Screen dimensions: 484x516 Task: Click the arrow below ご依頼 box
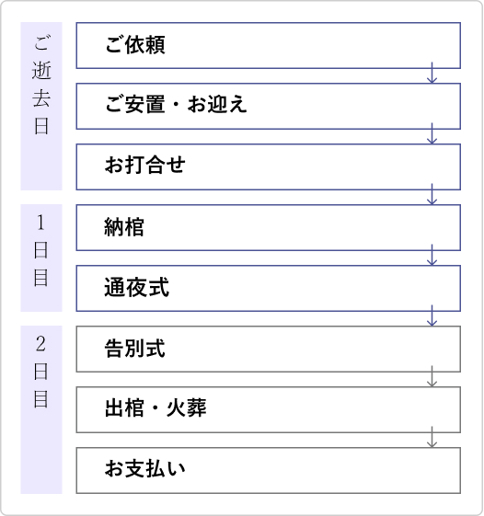[432, 73]
